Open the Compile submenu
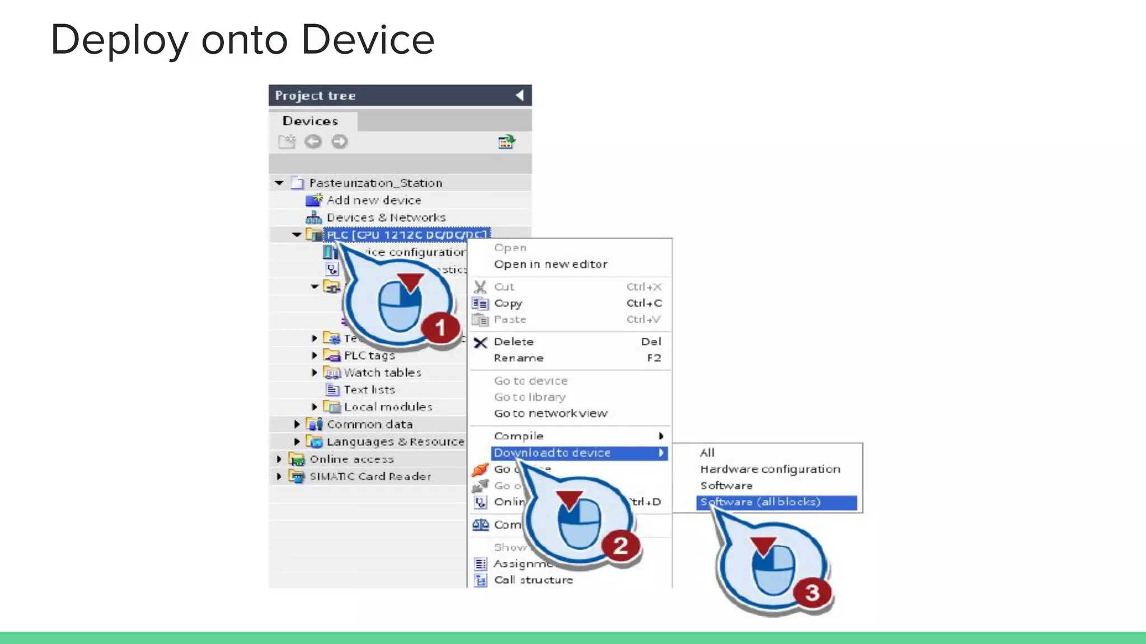Screen dimensions: 1146x644 570,436
